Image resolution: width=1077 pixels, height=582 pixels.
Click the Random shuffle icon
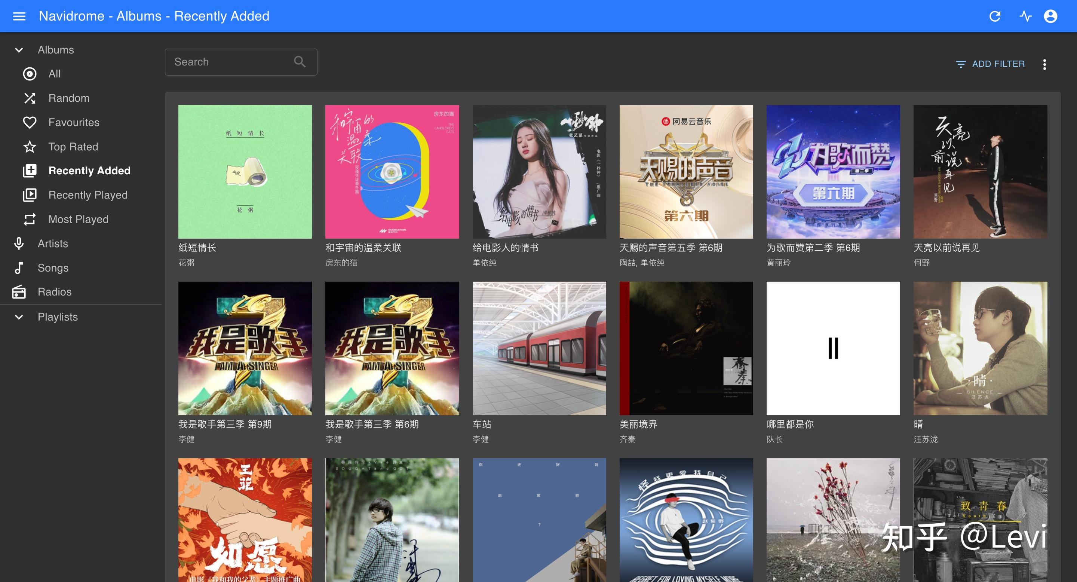[29, 98]
